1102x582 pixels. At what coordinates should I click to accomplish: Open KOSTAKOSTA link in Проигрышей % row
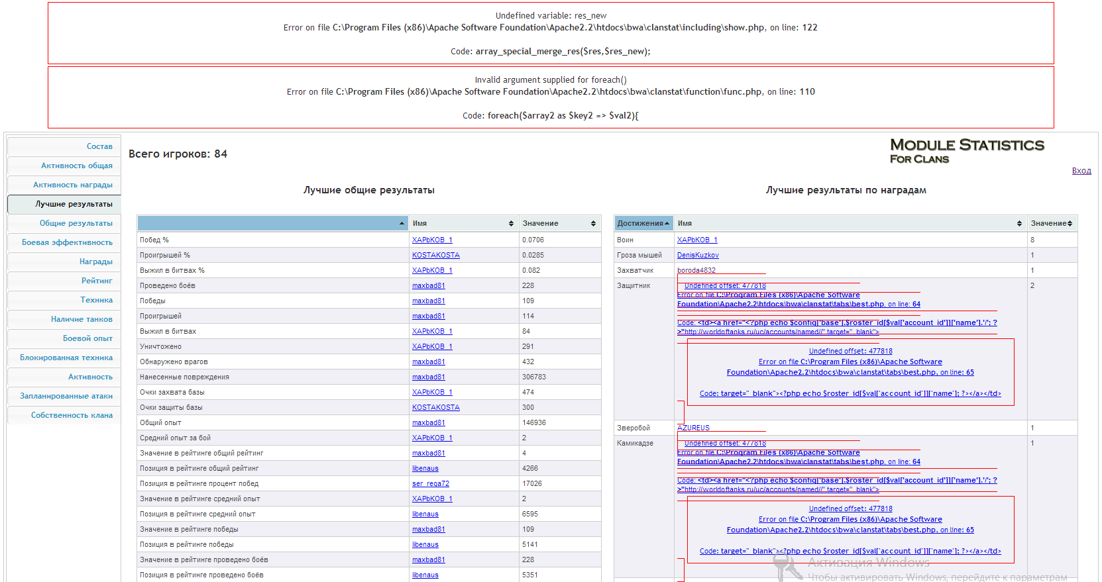pos(435,256)
